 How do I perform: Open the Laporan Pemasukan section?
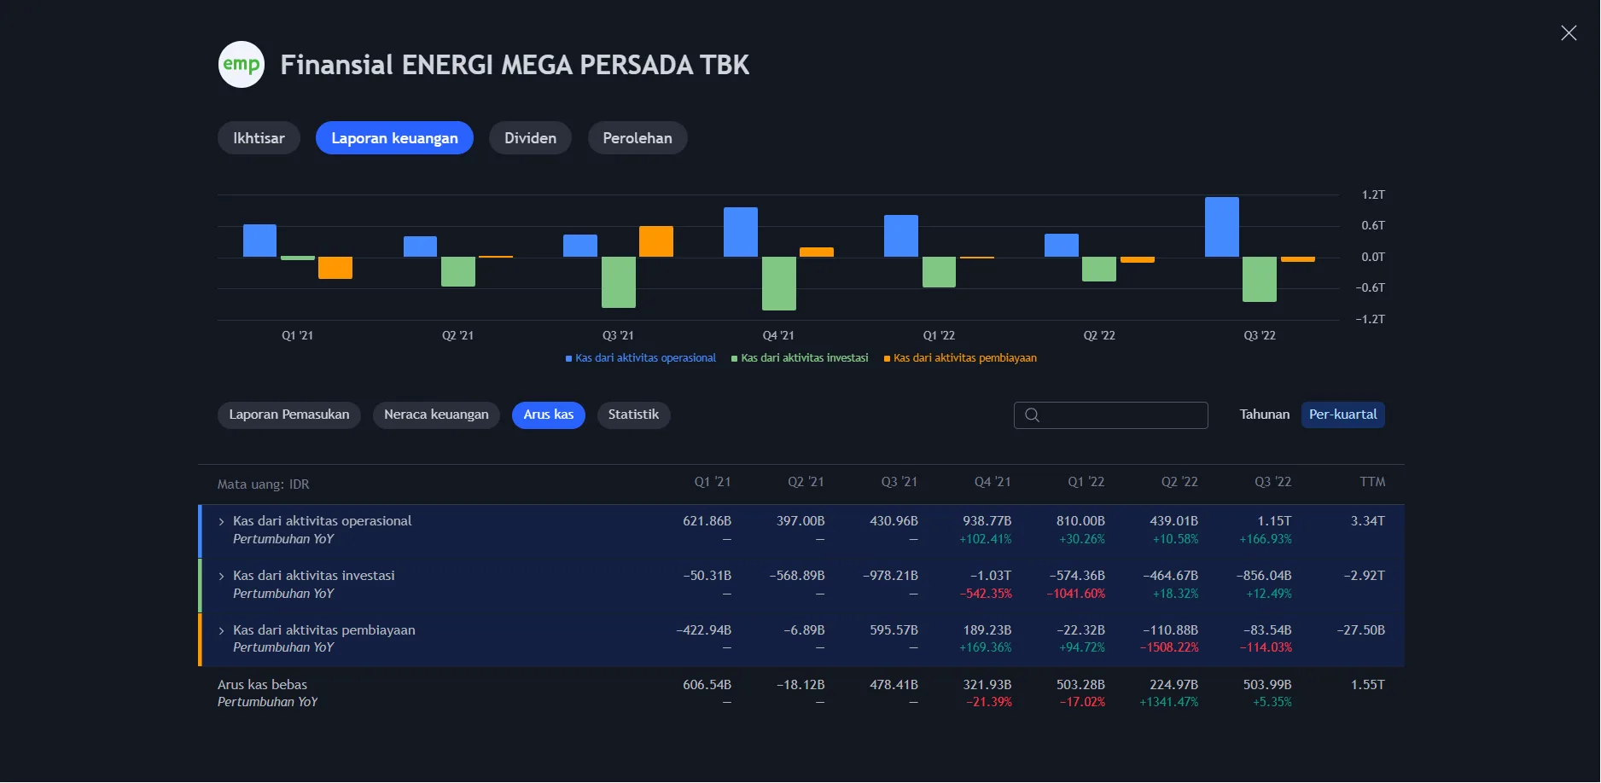(288, 415)
